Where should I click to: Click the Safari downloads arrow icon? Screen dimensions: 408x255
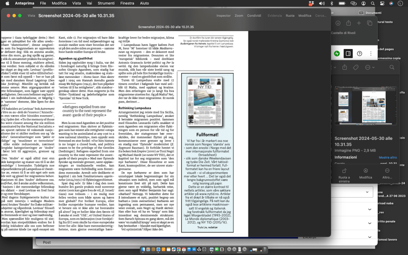click(337, 23)
